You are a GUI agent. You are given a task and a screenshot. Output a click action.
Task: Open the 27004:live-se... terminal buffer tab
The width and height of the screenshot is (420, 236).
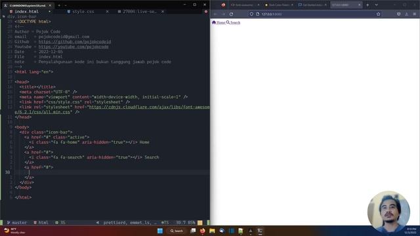[x=139, y=12]
